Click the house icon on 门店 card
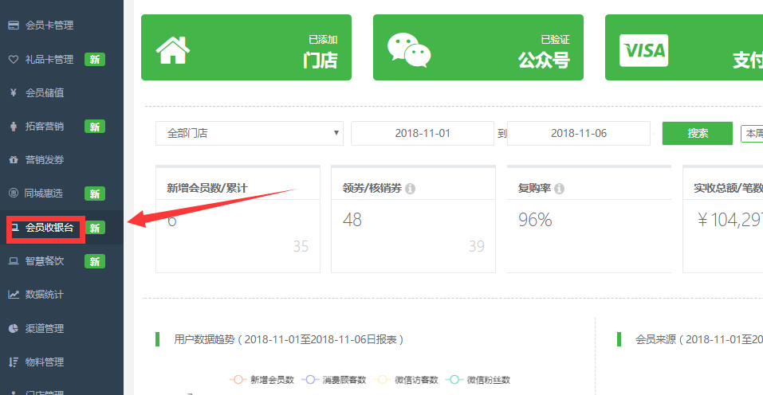Image resolution: width=763 pixels, height=395 pixels. click(173, 50)
